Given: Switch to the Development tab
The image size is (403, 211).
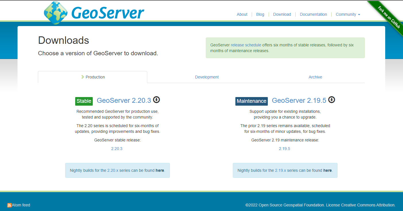Looking at the screenshot, I should [207, 77].
